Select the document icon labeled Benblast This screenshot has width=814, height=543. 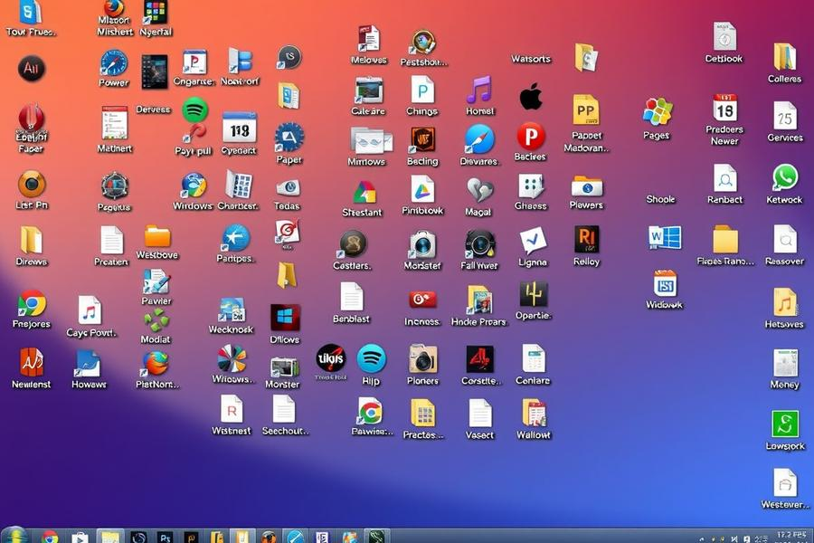[x=352, y=297]
